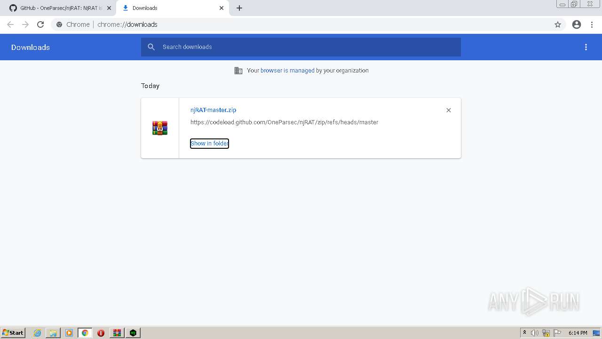The height and width of the screenshot is (339, 602).
Task: Open Windows Media Player from the taskbar
Action: [69, 333]
